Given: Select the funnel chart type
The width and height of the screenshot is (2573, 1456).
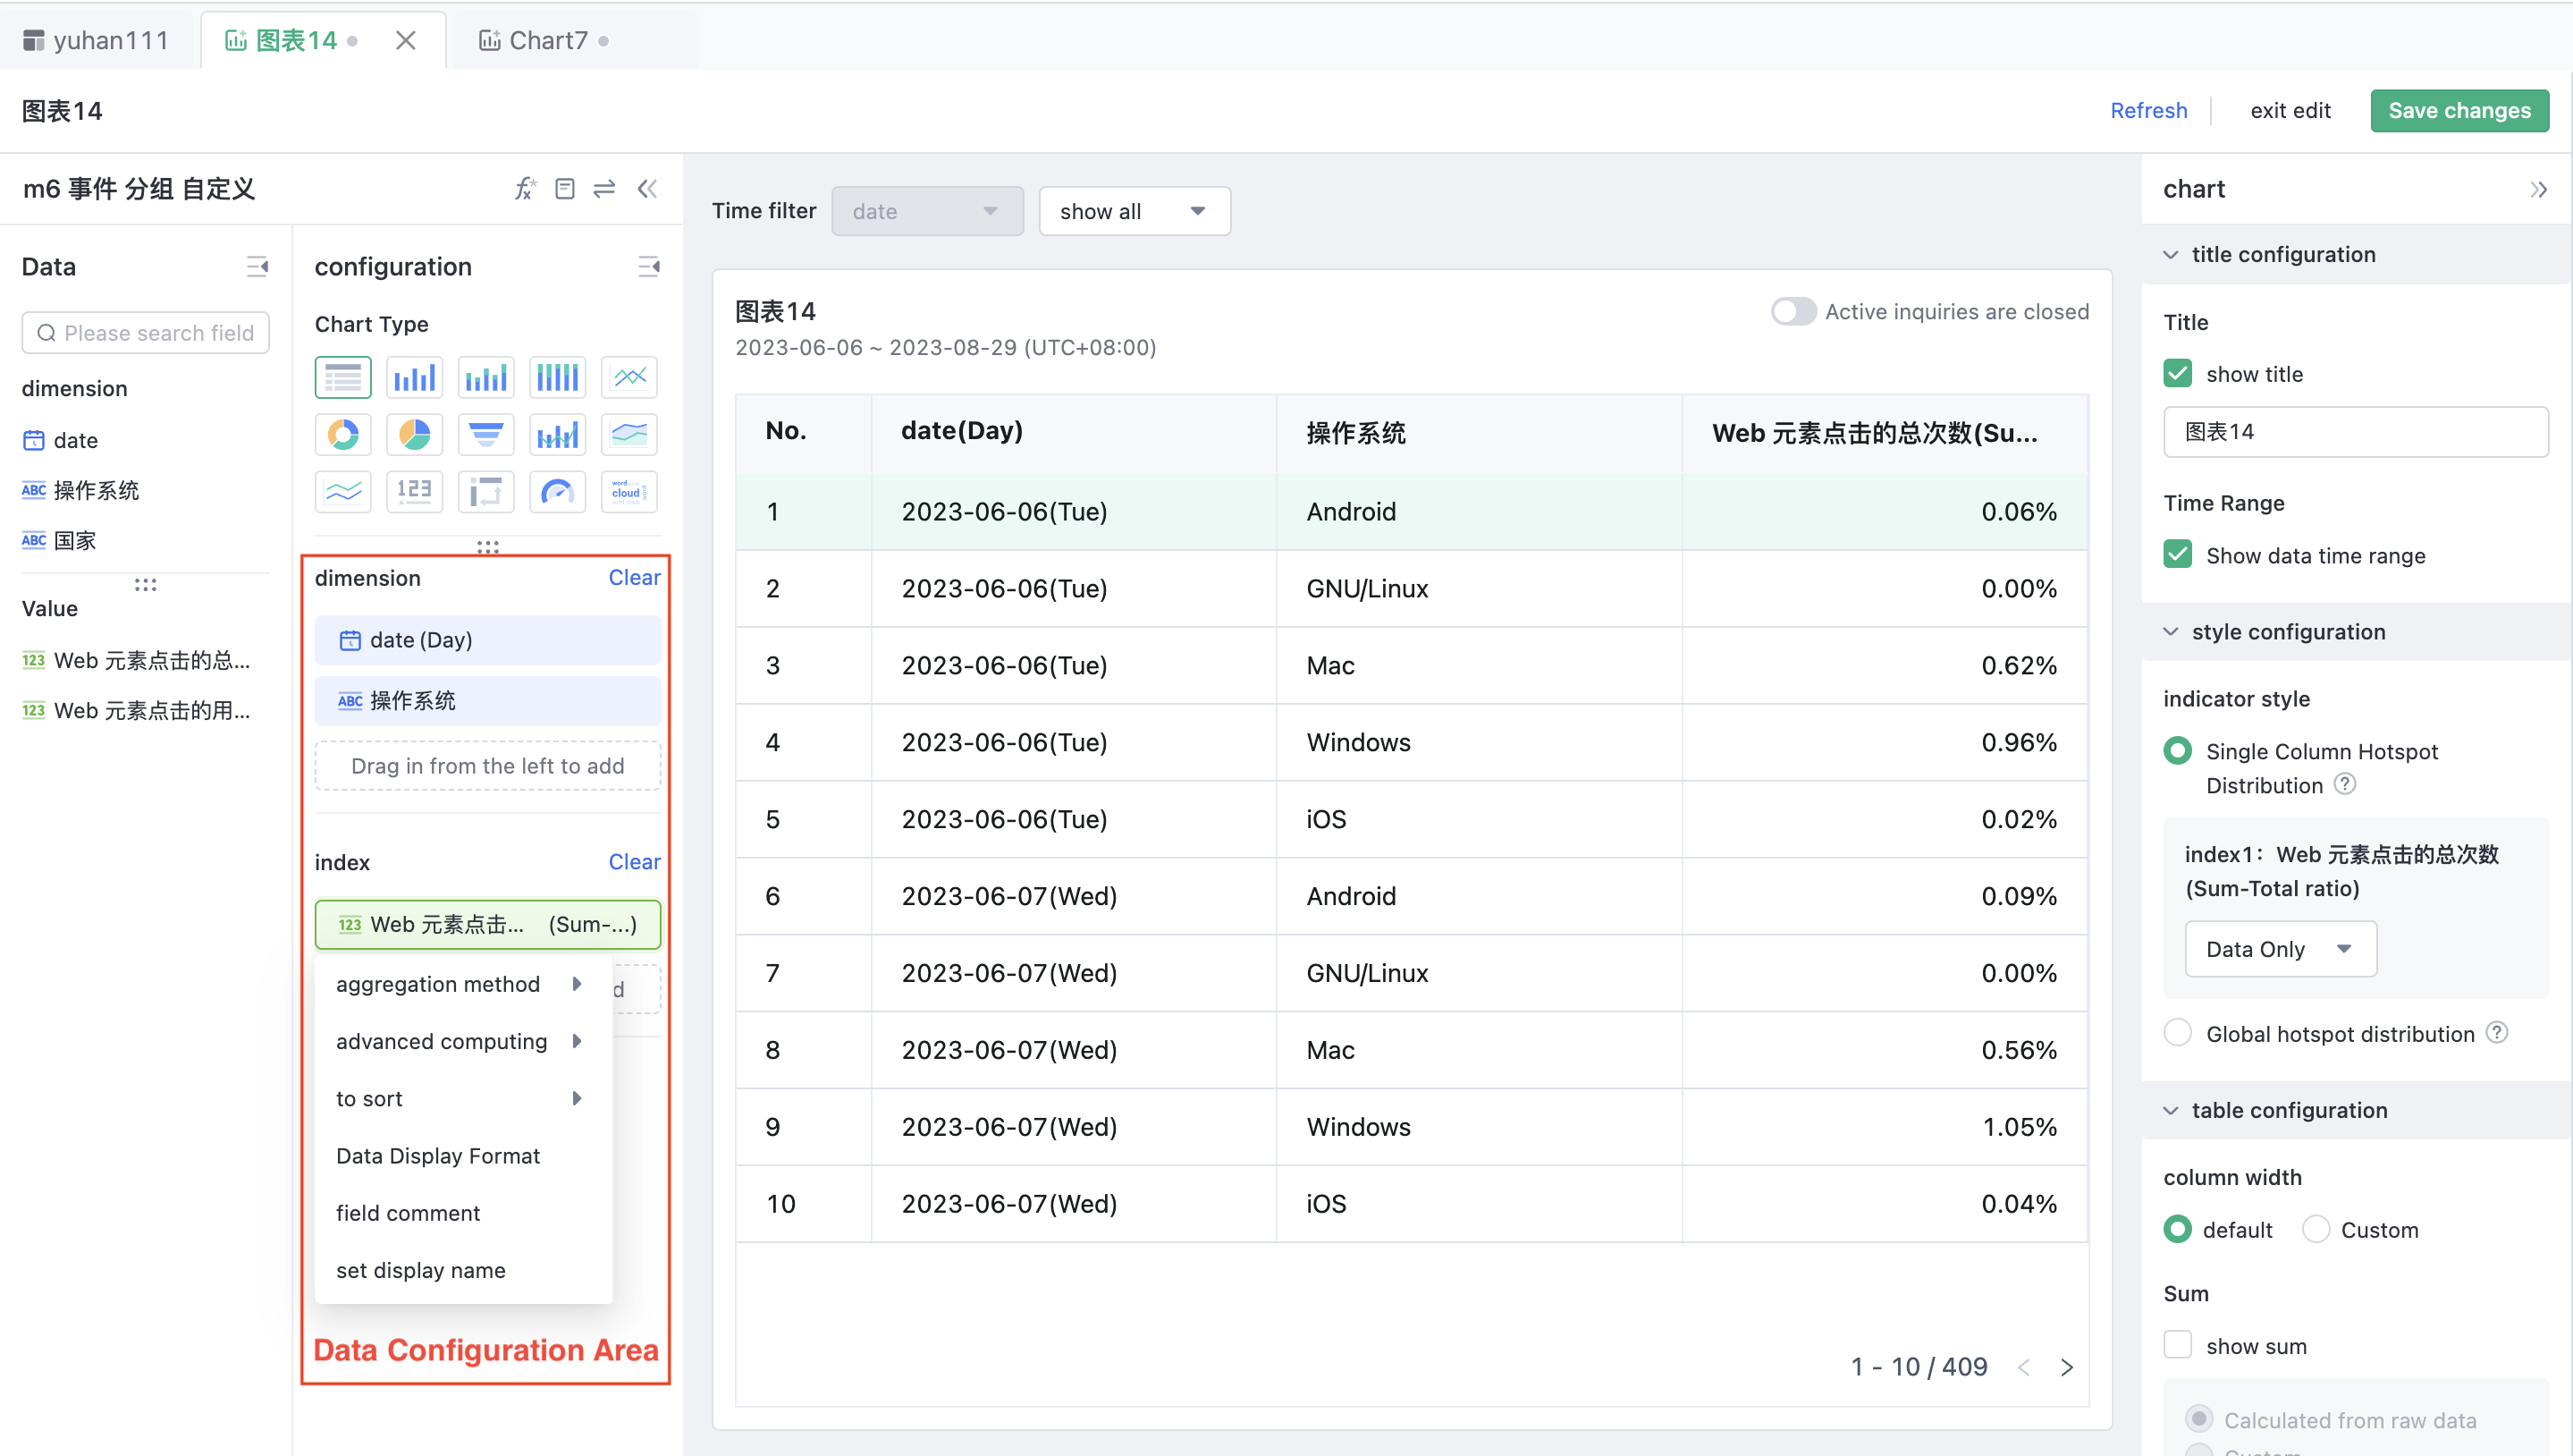Looking at the screenshot, I should (485, 434).
